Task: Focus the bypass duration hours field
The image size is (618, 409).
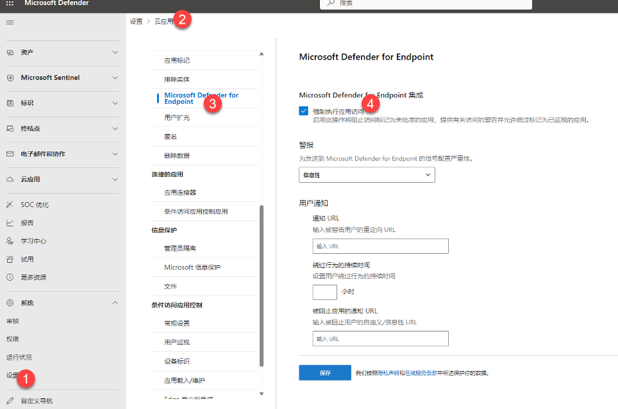Action: click(x=325, y=292)
